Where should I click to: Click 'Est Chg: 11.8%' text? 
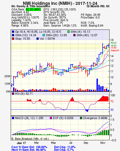pyautogui.click(x=65, y=147)
